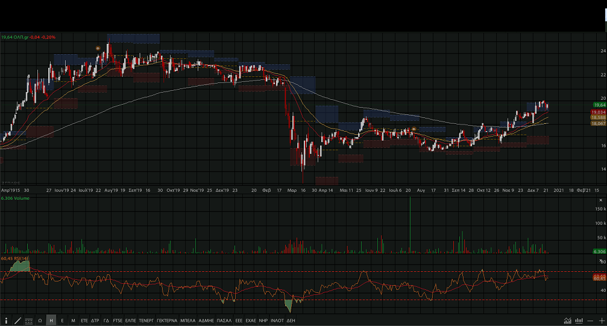Zoom out using the minus icon

click(590, 321)
